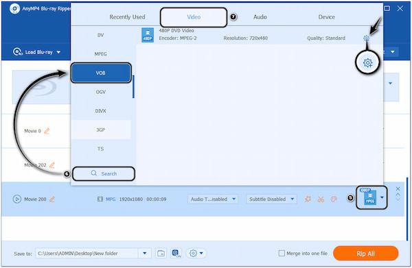Open custom profile gear for 480P DVD Video
Image resolution: width=412 pixels, height=268 pixels.
366,38
